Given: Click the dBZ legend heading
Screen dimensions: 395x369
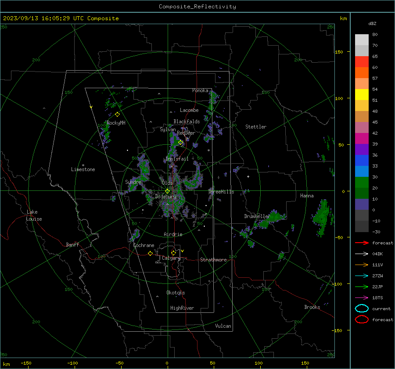Looking at the screenshot, I should pyautogui.click(x=372, y=24).
